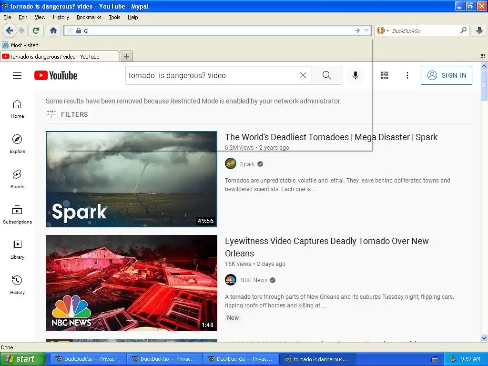Open History in the YouTube sidebar
Image resolution: width=488 pixels, height=366 pixels.
point(17,285)
